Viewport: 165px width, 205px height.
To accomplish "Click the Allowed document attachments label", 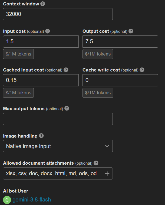I will 38,163.
